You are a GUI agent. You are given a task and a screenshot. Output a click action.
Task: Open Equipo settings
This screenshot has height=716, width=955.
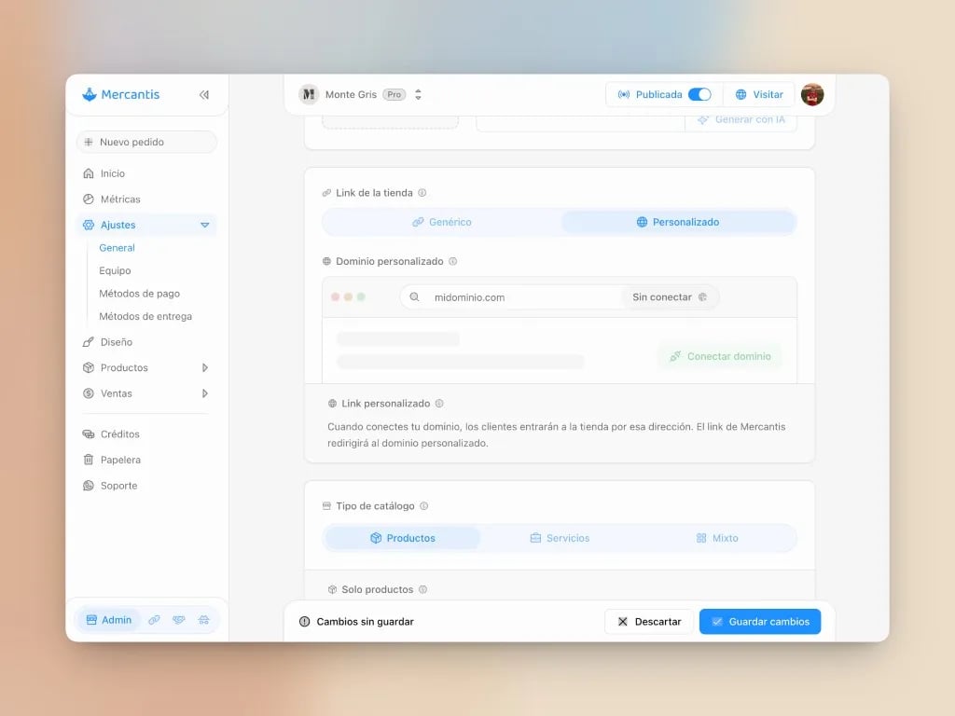(x=115, y=270)
